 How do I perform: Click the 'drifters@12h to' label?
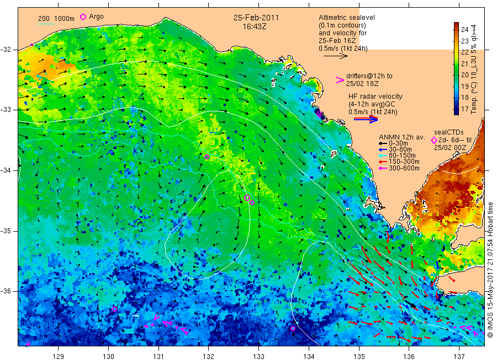click(x=369, y=76)
